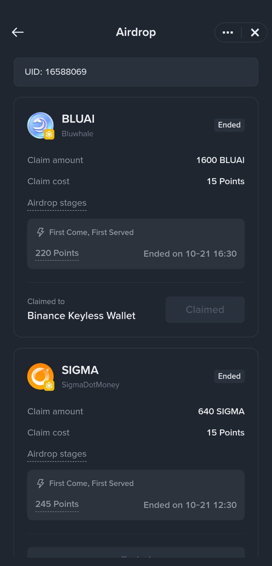
Task: Tap the back arrow icon
Action: click(18, 32)
